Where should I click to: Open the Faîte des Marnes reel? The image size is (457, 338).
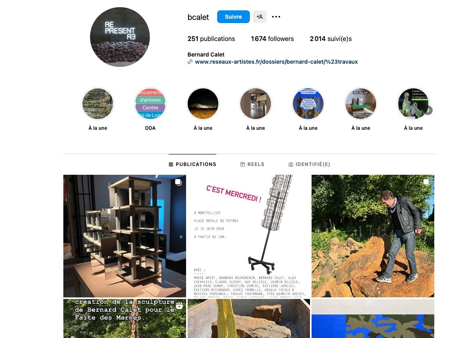pos(124,318)
